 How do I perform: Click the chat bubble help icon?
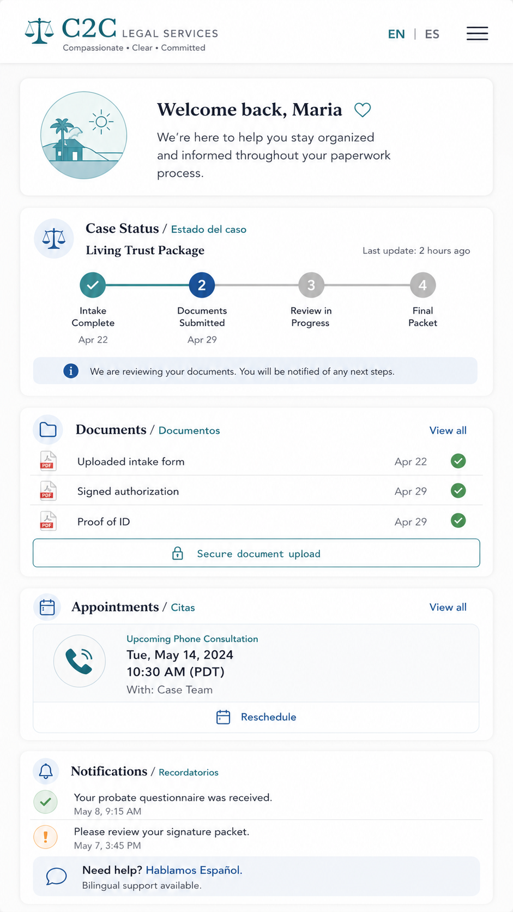[x=57, y=877]
